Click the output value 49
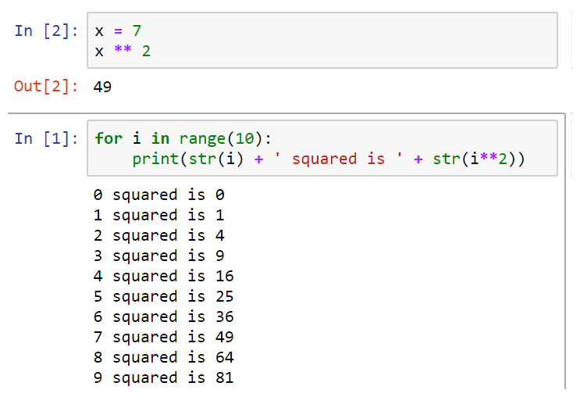580x397 pixels. [x=102, y=87]
